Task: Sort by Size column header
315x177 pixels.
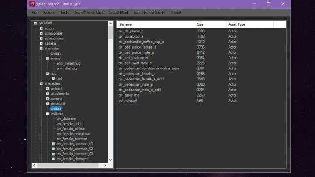Action: click(211, 24)
